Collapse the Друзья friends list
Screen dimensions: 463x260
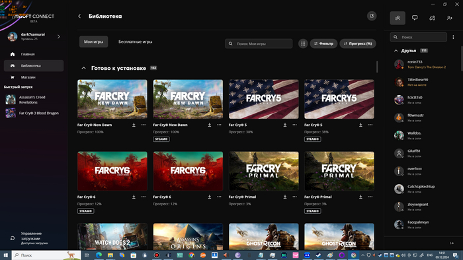point(396,51)
